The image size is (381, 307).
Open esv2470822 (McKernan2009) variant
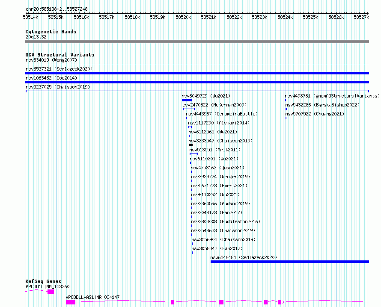(214, 105)
